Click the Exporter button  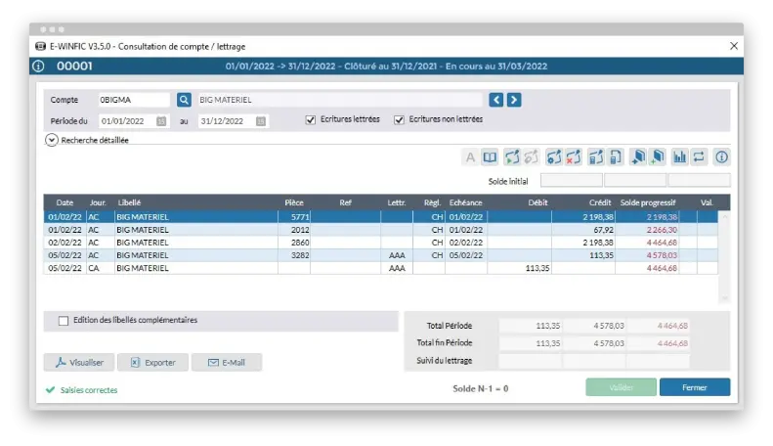tap(153, 362)
